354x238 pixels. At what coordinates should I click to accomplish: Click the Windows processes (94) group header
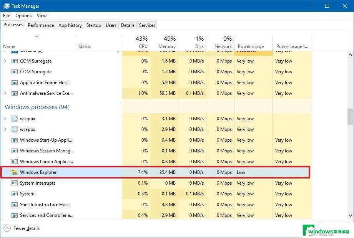pos(37,107)
